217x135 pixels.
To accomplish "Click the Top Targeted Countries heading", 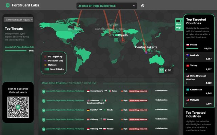I will click(x=196, y=21).
